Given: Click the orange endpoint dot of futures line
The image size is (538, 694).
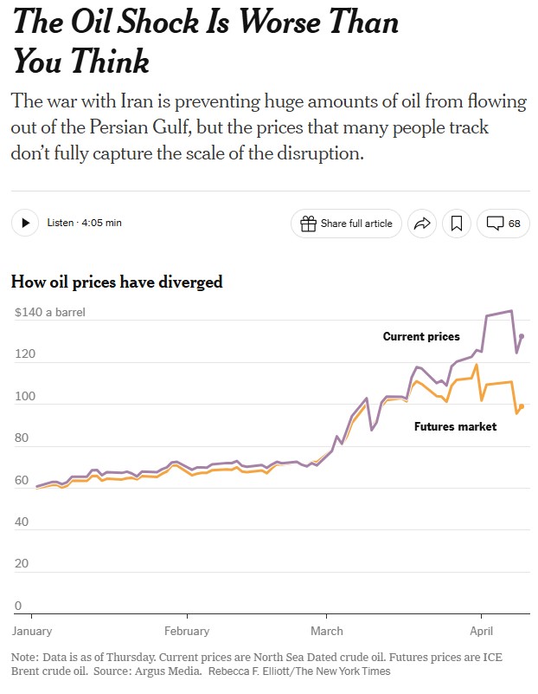Looking at the screenshot, I should pyautogui.click(x=522, y=406).
